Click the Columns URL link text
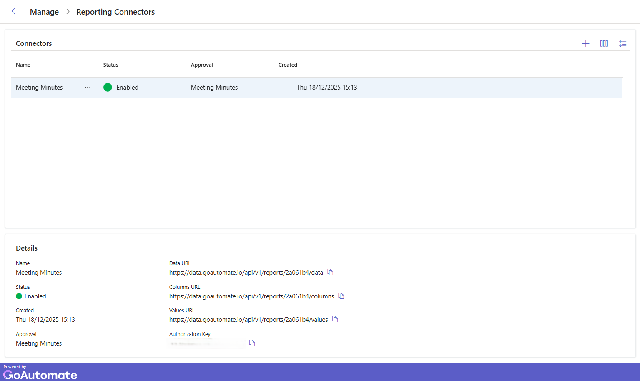Viewport: 640px width, 381px height. click(251, 296)
